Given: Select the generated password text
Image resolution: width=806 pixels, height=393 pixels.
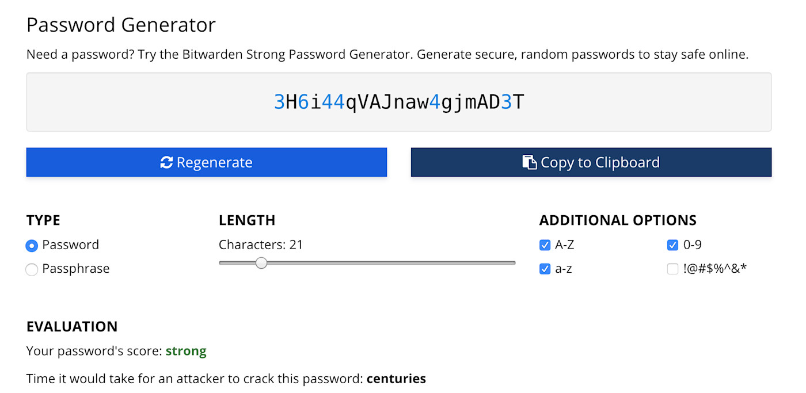Looking at the screenshot, I should click(x=399, y=101).
